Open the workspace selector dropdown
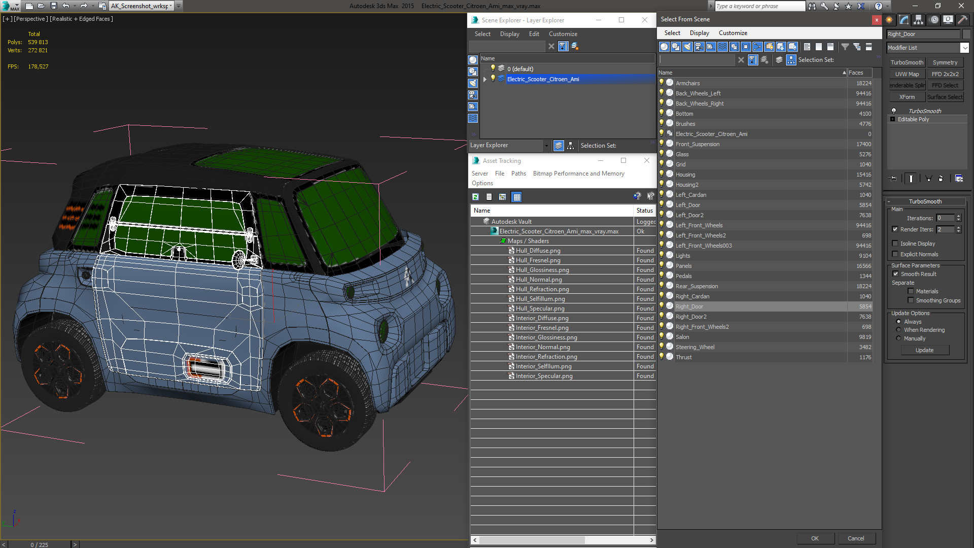This screenshot has height=548, width=974. tap(171, 6)
